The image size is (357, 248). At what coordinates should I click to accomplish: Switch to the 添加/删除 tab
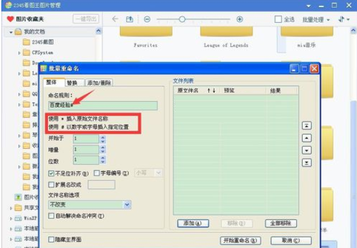[99, 83]
